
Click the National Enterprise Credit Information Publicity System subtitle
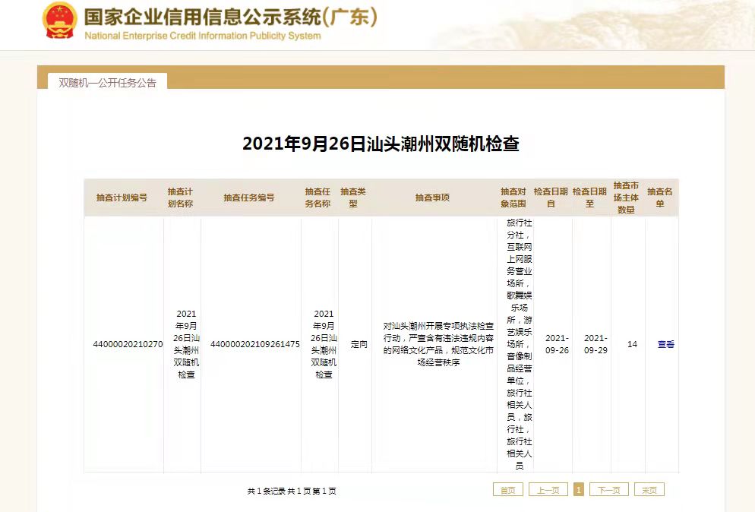pos(203,36)
